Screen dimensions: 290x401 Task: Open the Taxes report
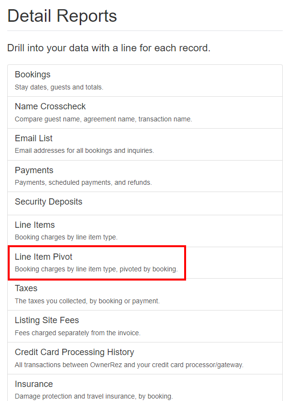pos(26,288)
